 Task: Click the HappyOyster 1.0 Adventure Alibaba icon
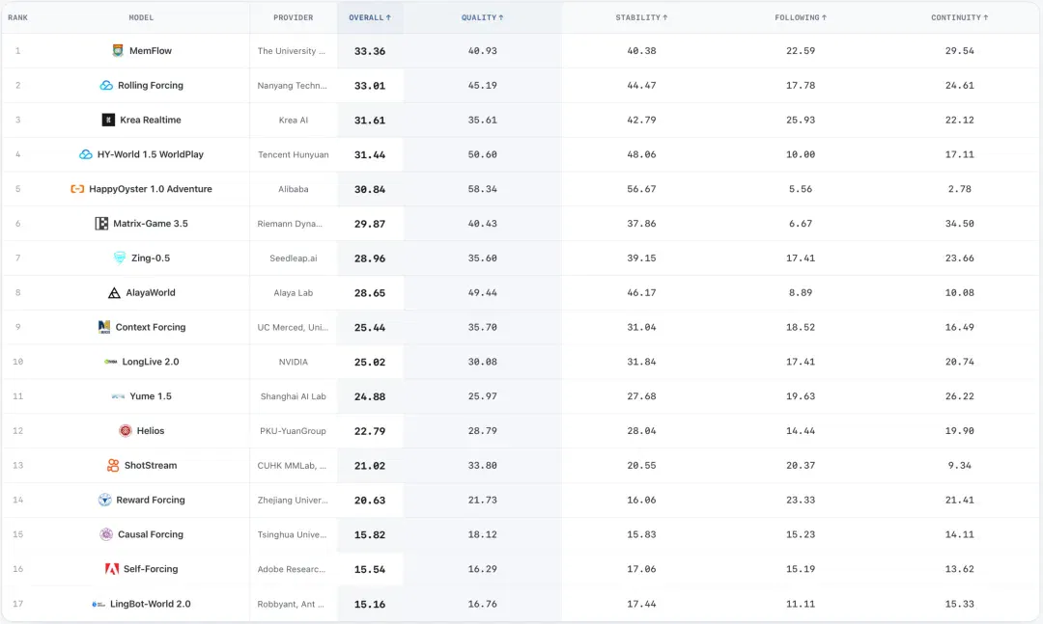click(x=77, y=189)
